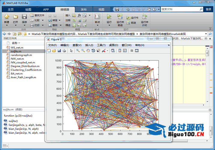This screenshot has height=150, width=215.
Task: Select randomgraph.m in the file list
Action: (21, 55)
